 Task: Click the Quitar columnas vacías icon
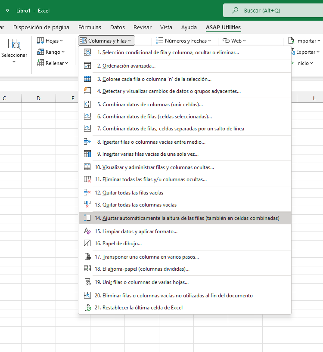coord(87,204)
